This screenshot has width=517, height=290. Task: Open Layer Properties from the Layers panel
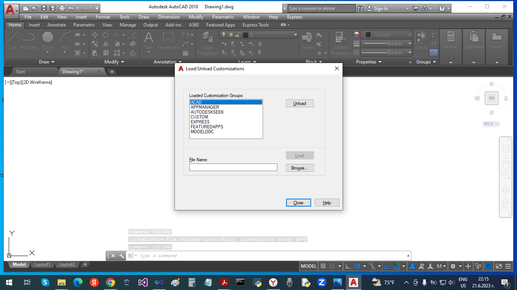tap(208, 43)
